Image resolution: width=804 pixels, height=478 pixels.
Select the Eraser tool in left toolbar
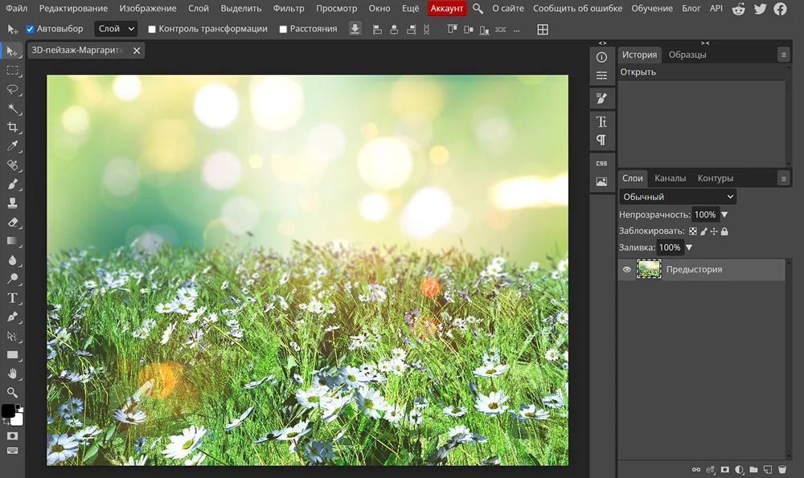point(12,222)
